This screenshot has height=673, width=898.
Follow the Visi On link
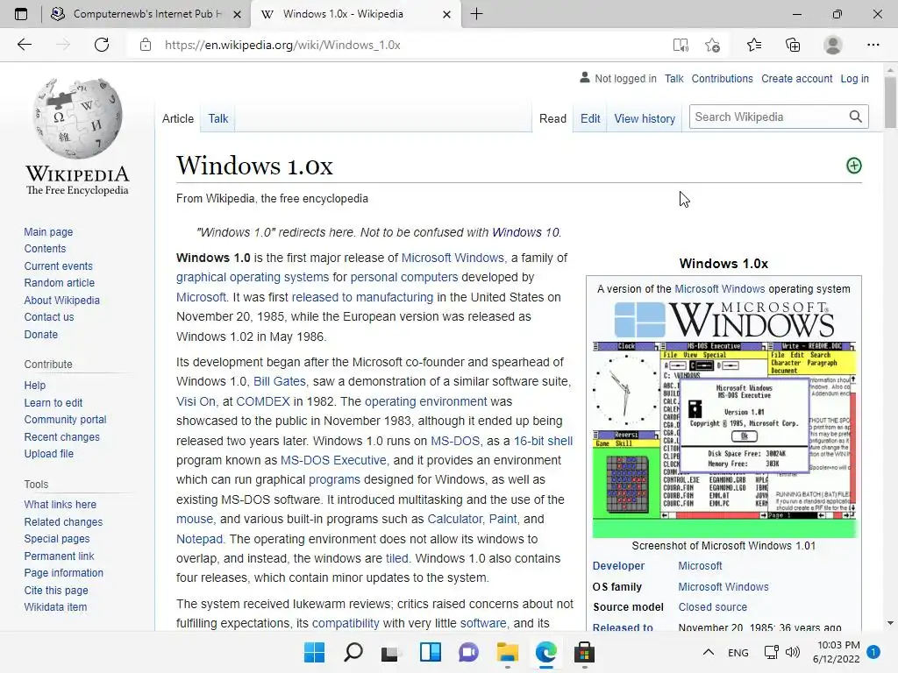pyautogui.click(x=196, y=401)
